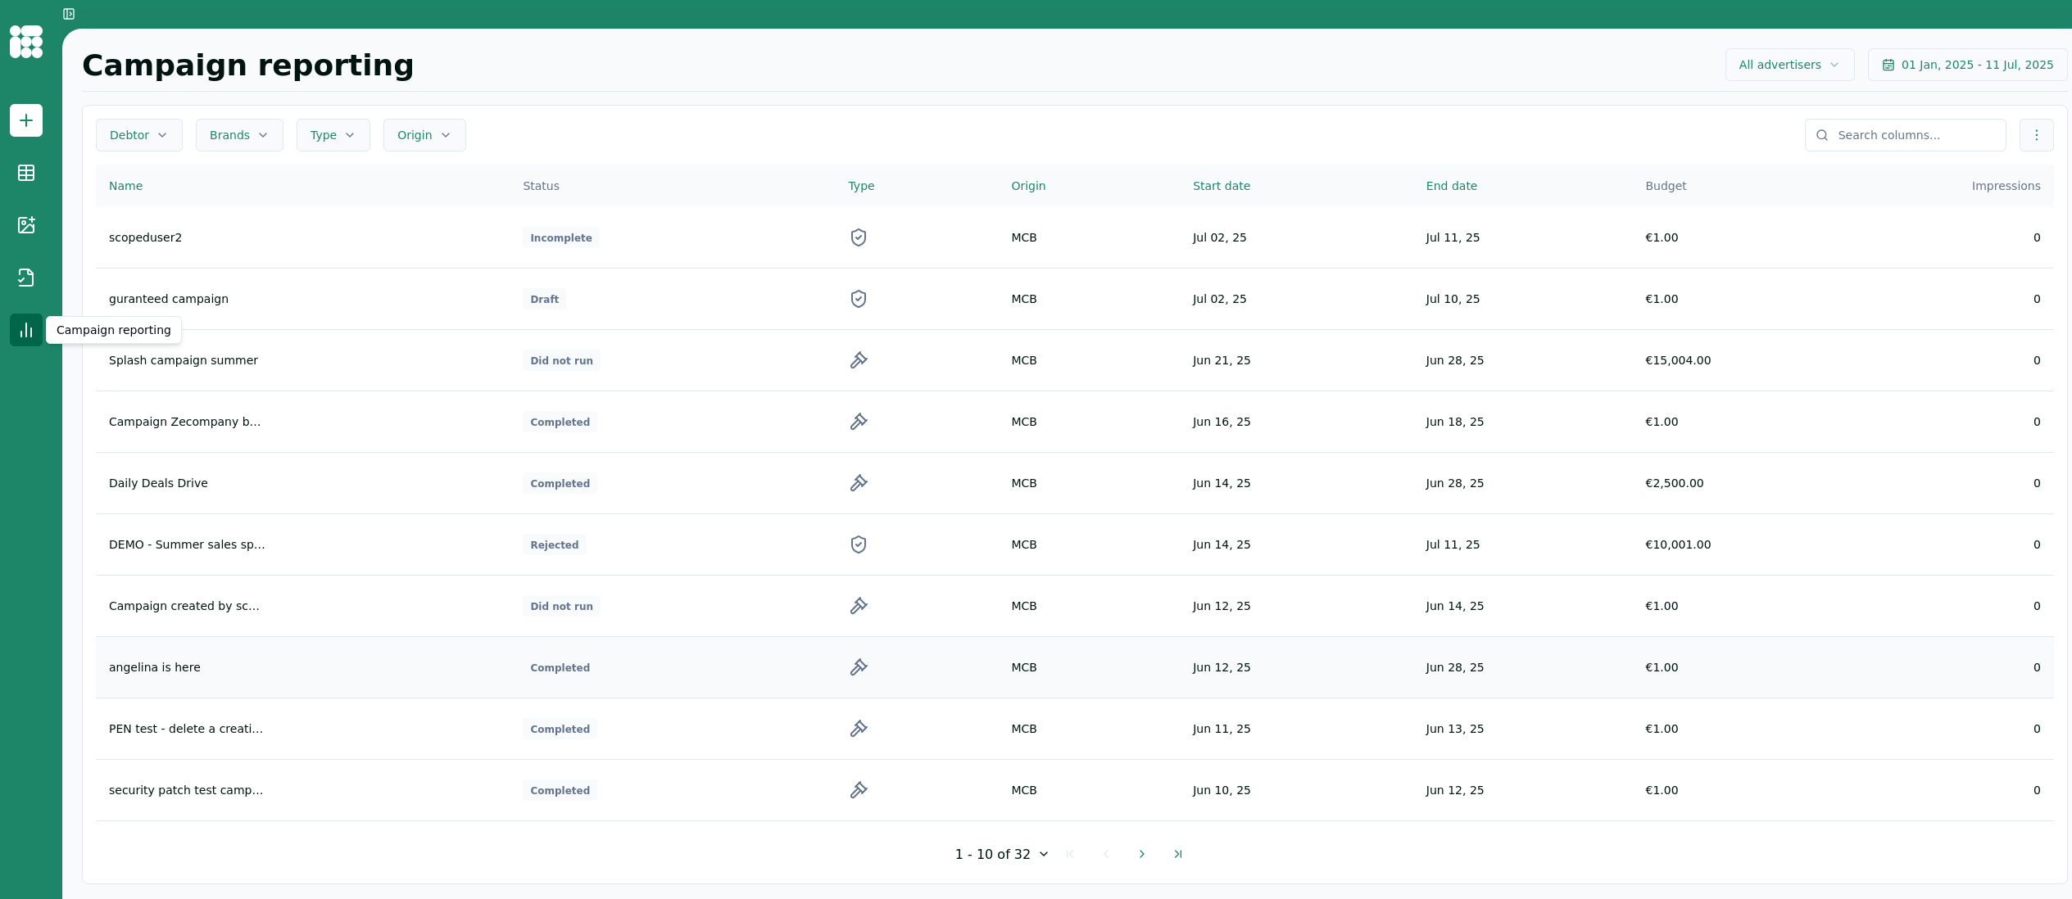
Task: Open the date range picker
Action: pos(1967,65)
